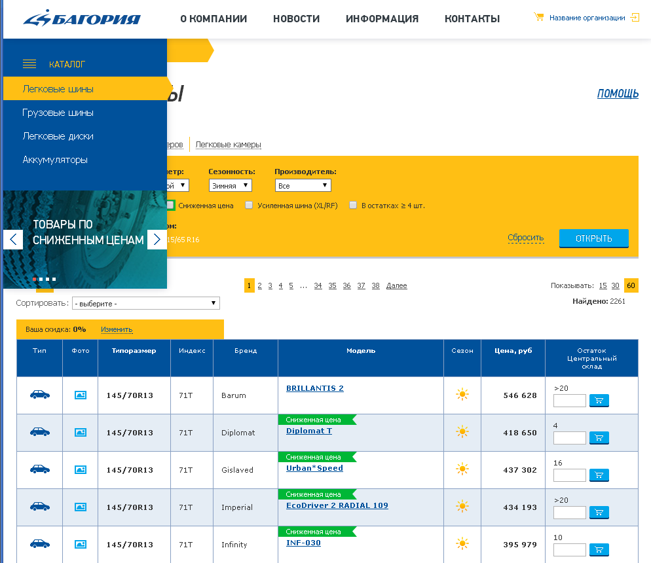Open photo icon for Diplomat T row
The image size is (651, 563).
[80, 432]
